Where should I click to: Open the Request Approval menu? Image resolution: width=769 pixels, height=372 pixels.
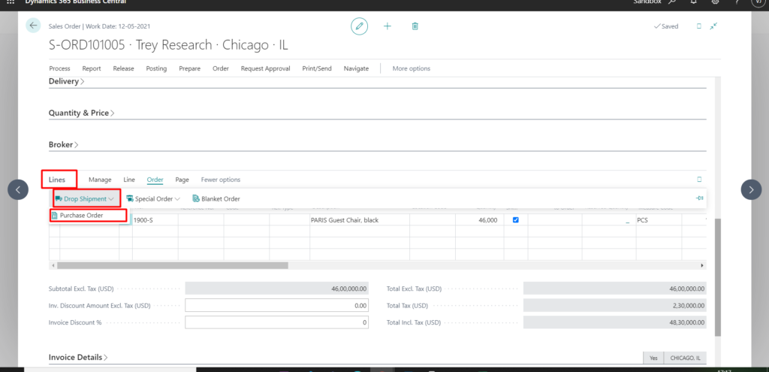[265, 68]
